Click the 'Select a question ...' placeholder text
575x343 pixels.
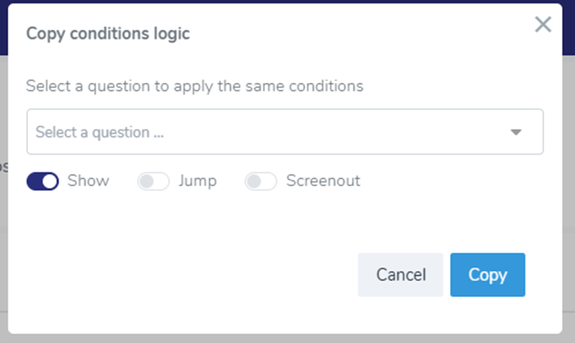(x=100, y=132)
